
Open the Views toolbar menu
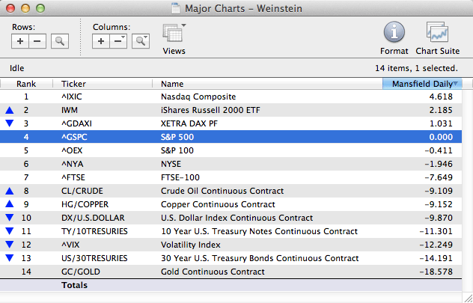click(x=174, y=39)
